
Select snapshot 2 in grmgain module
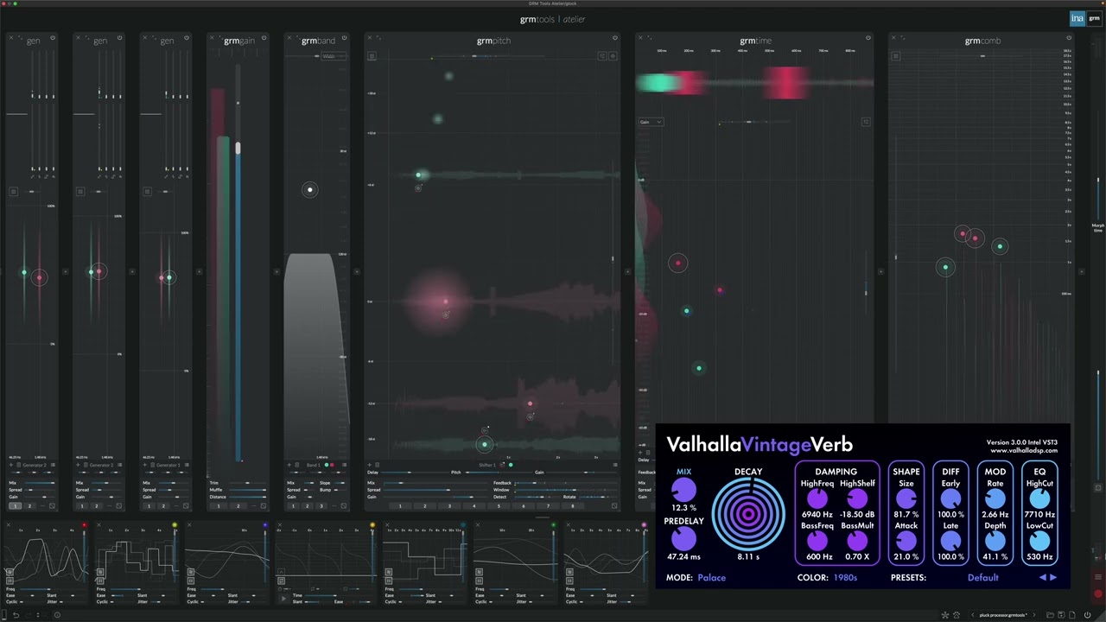(238, 506)
